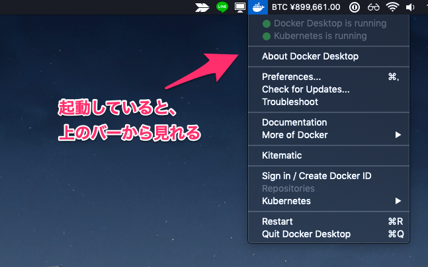The image size is (428, 267).
Task: Open the Troubleshoot menu entry
Action: (329, 102)
